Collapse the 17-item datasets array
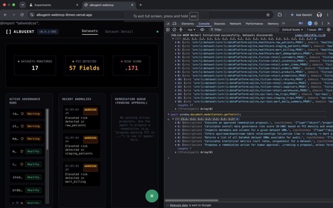The height and width of the screenshot is (208, 333). point(173,39)
